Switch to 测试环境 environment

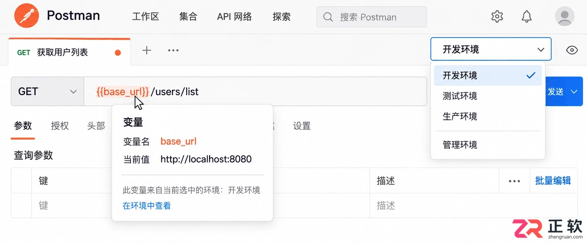tap(488, 96)
